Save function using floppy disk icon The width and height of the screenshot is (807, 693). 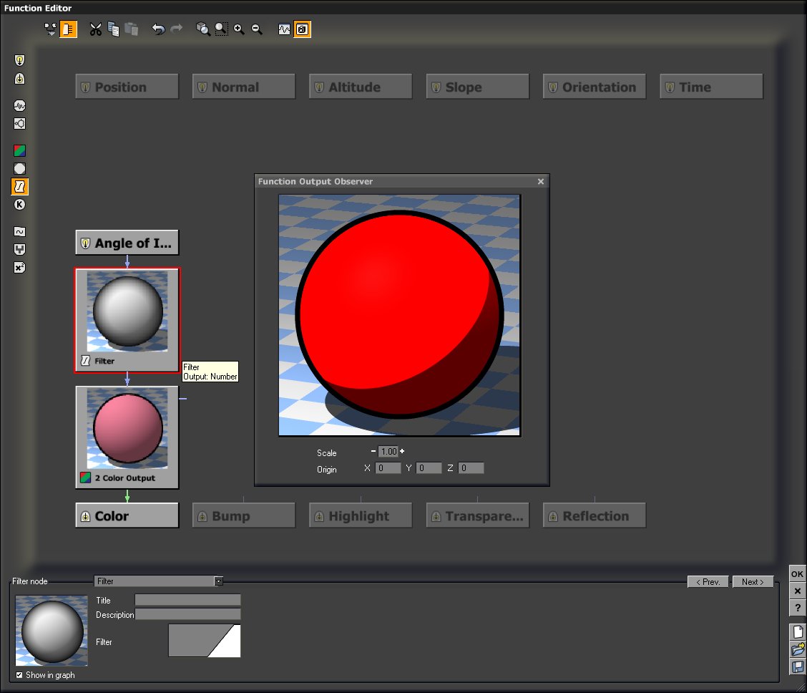[798, 667]
